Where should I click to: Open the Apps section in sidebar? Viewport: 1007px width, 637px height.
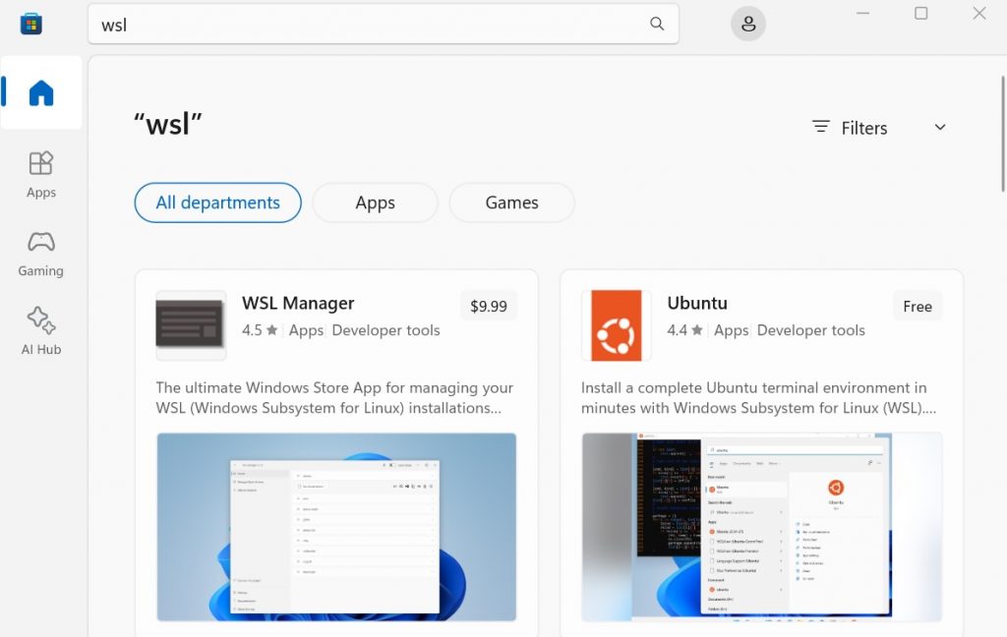point(41,174)
